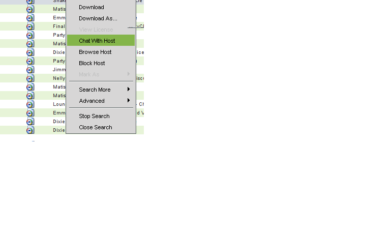Click the media icon of the topmost Emm row
Image resolution: width=366 pixels, height=229 pixels.
click(30, 18)
